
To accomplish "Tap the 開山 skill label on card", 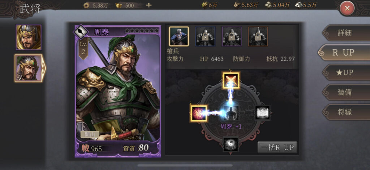I will pos(90,134).
